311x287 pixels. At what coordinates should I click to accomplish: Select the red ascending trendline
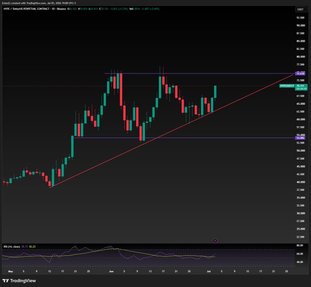(x=172, y=131)
